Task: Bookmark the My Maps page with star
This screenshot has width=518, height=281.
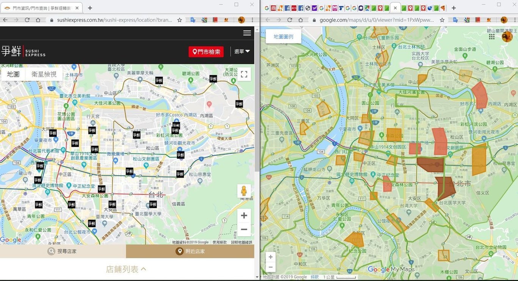Action: pyautogui.click(x=442, y=20)
